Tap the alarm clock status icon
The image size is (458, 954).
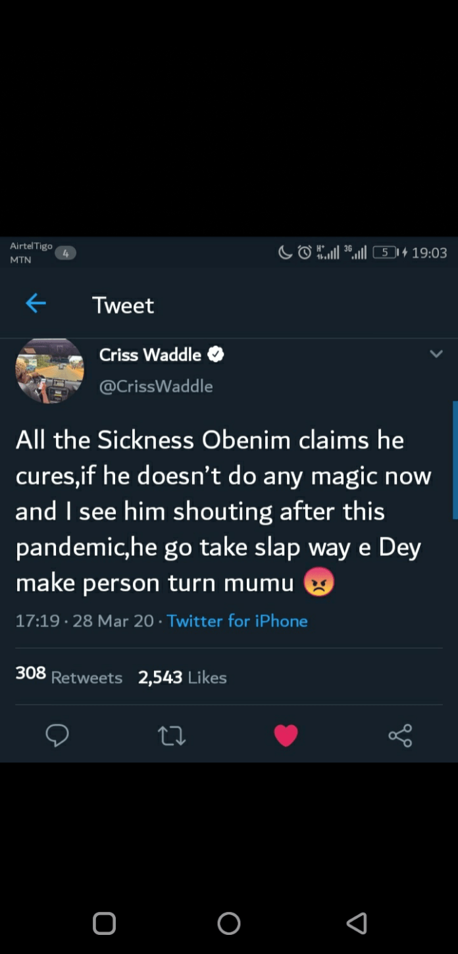point(305,253)
